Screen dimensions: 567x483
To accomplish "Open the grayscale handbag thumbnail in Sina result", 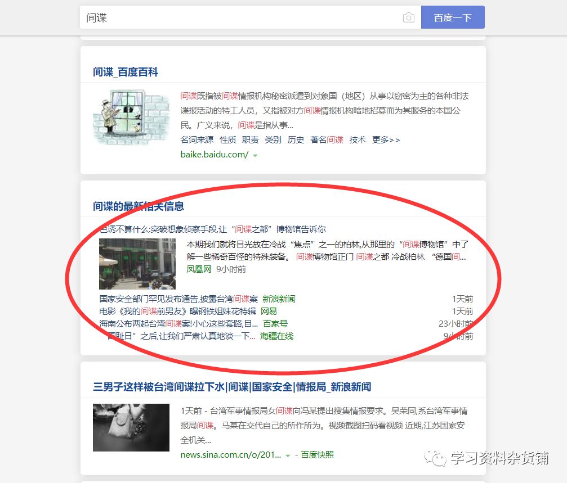I will (x=131, y=427).
